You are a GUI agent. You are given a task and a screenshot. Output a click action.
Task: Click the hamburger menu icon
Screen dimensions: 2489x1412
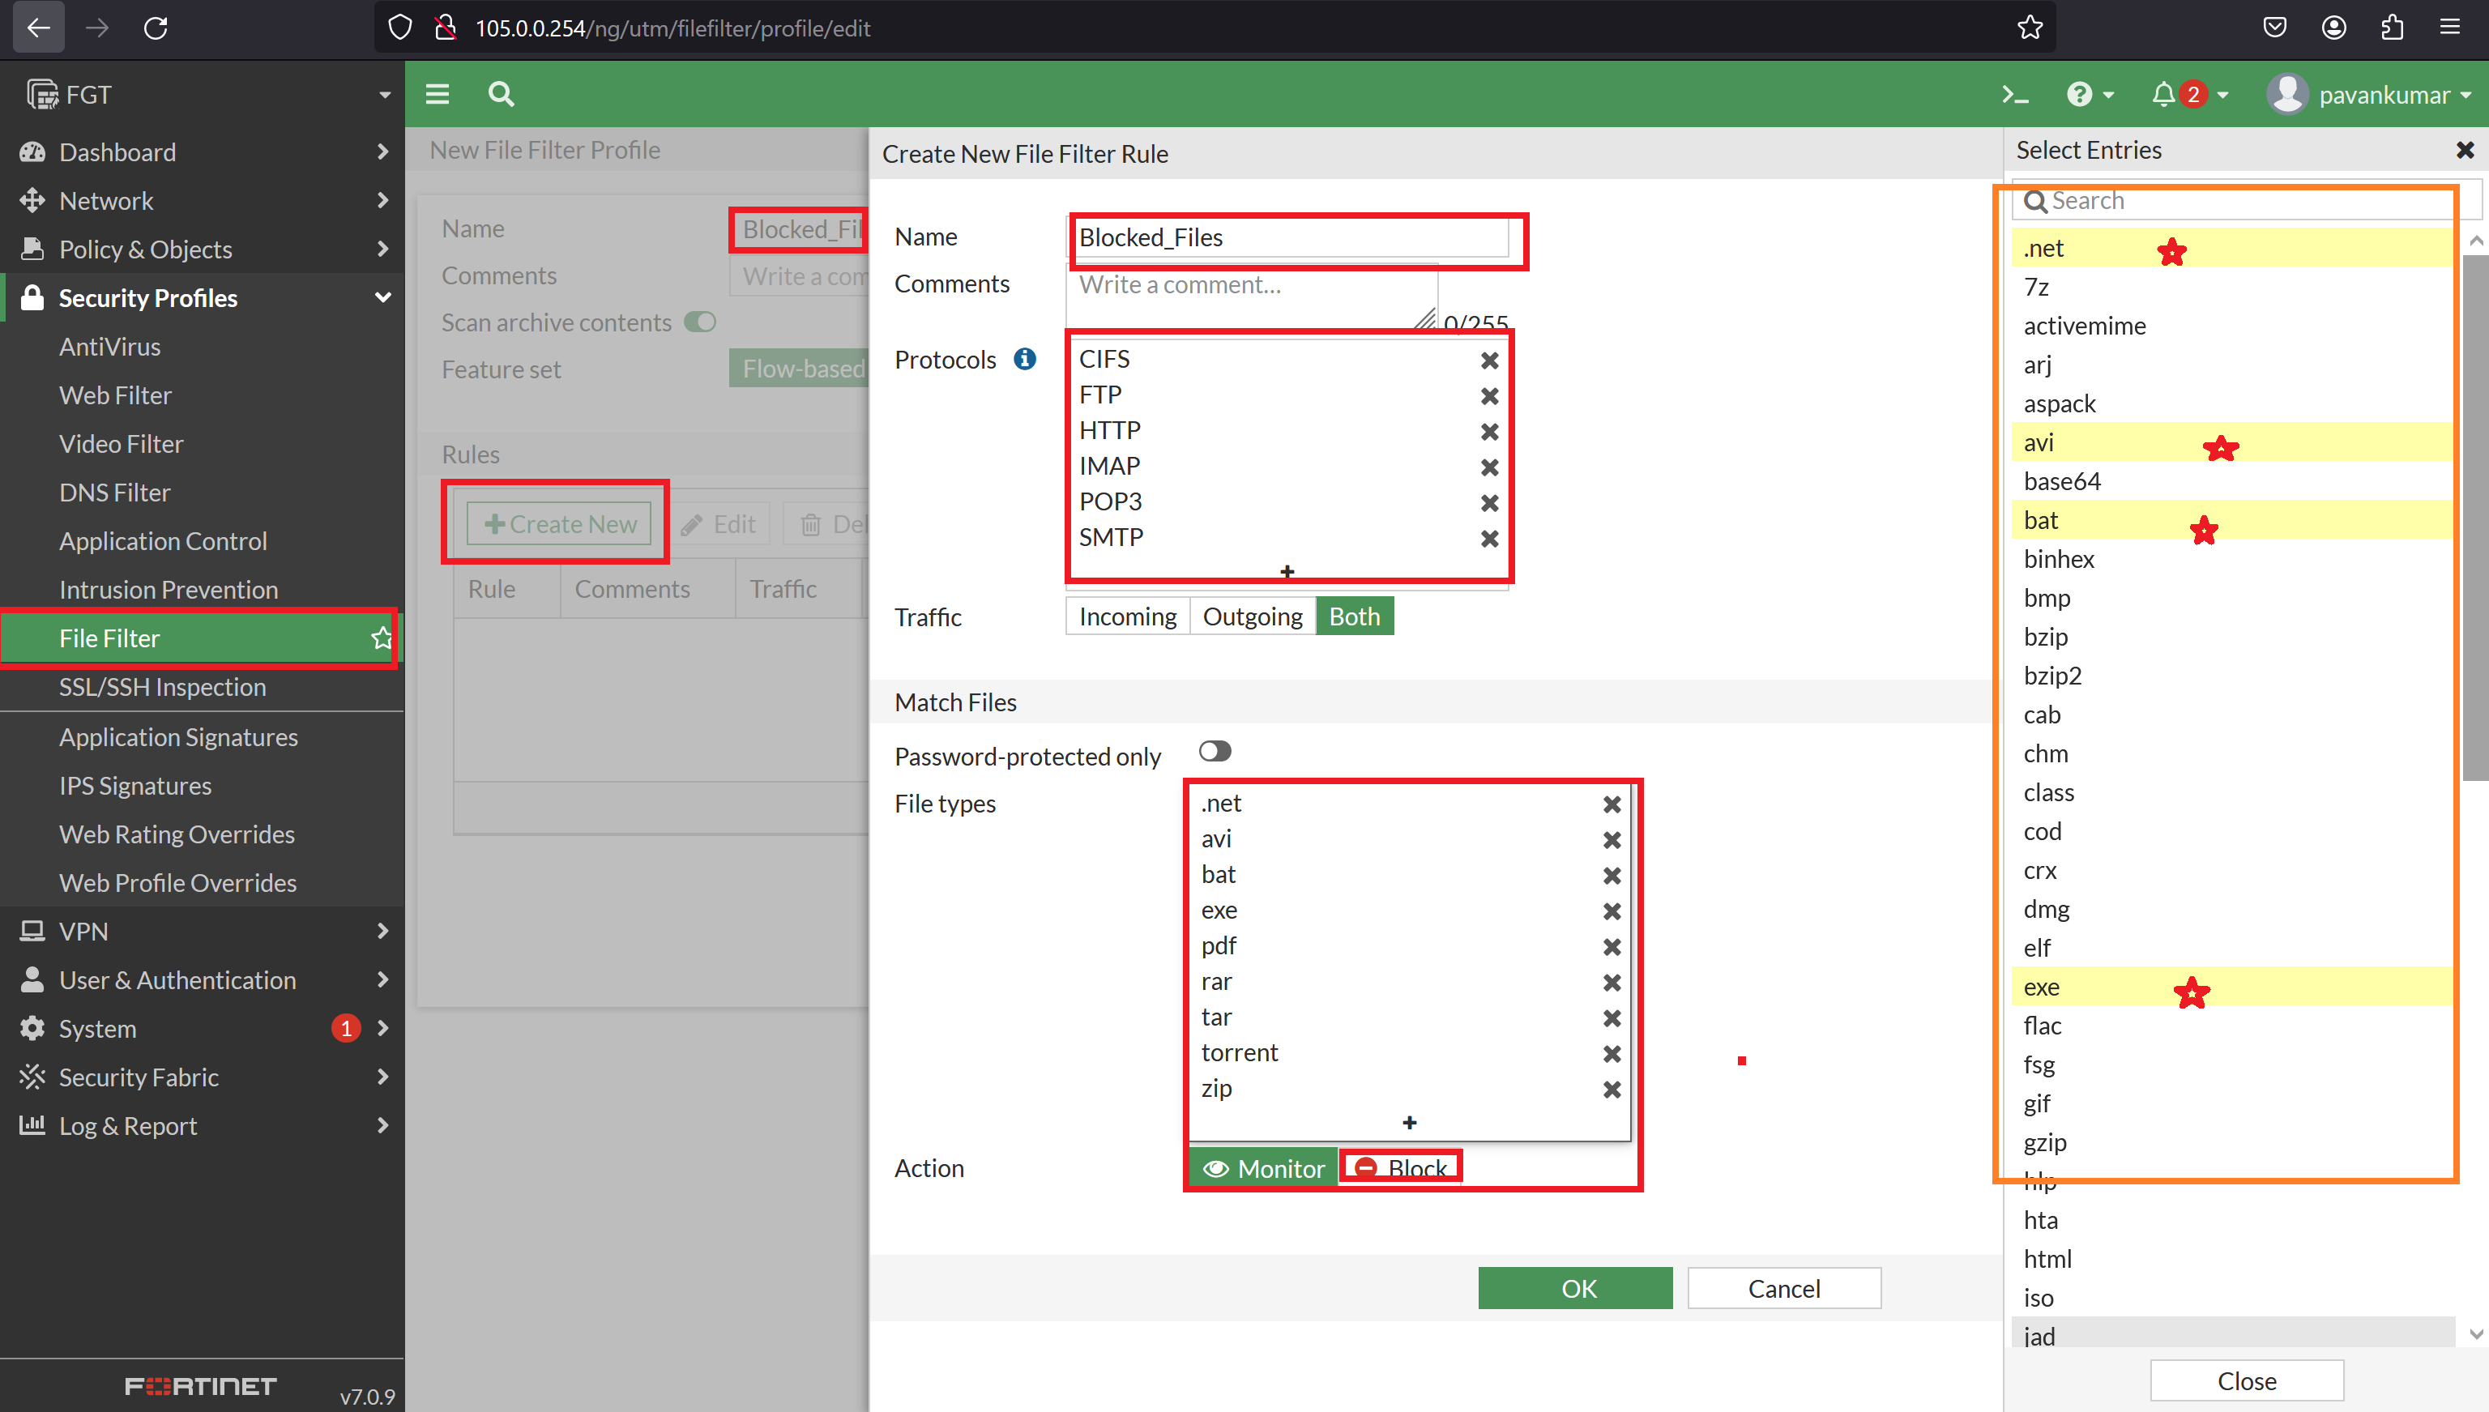tap(437, 94)
